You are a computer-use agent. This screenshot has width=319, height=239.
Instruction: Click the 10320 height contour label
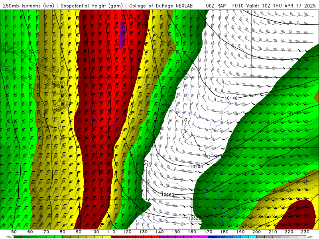195,218
